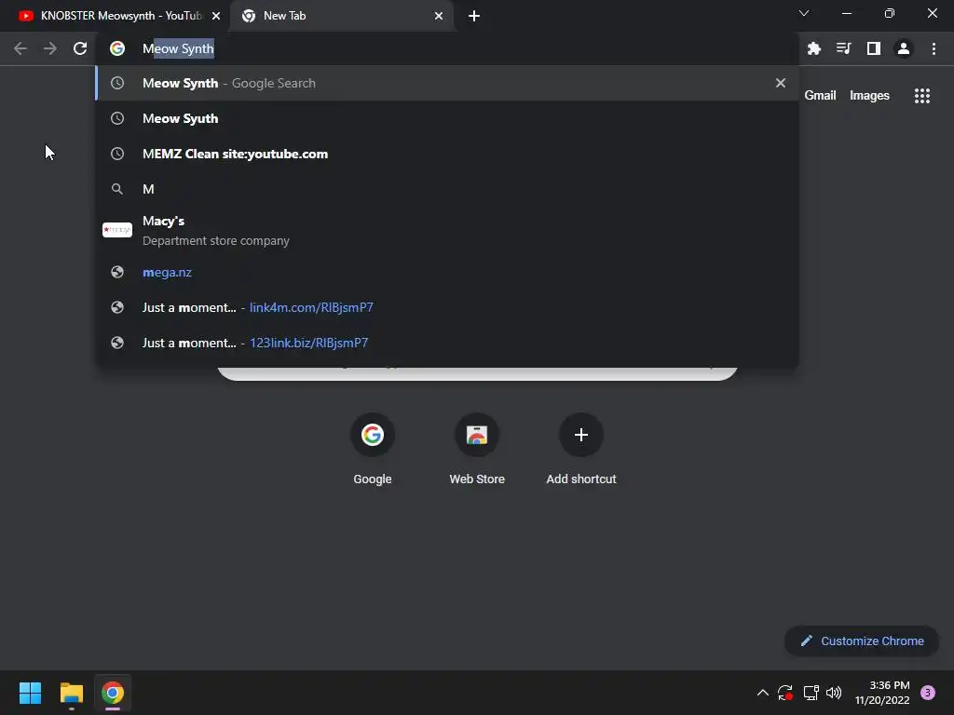
Task: Click Customize Chrome button
Action: pos(862,641)
